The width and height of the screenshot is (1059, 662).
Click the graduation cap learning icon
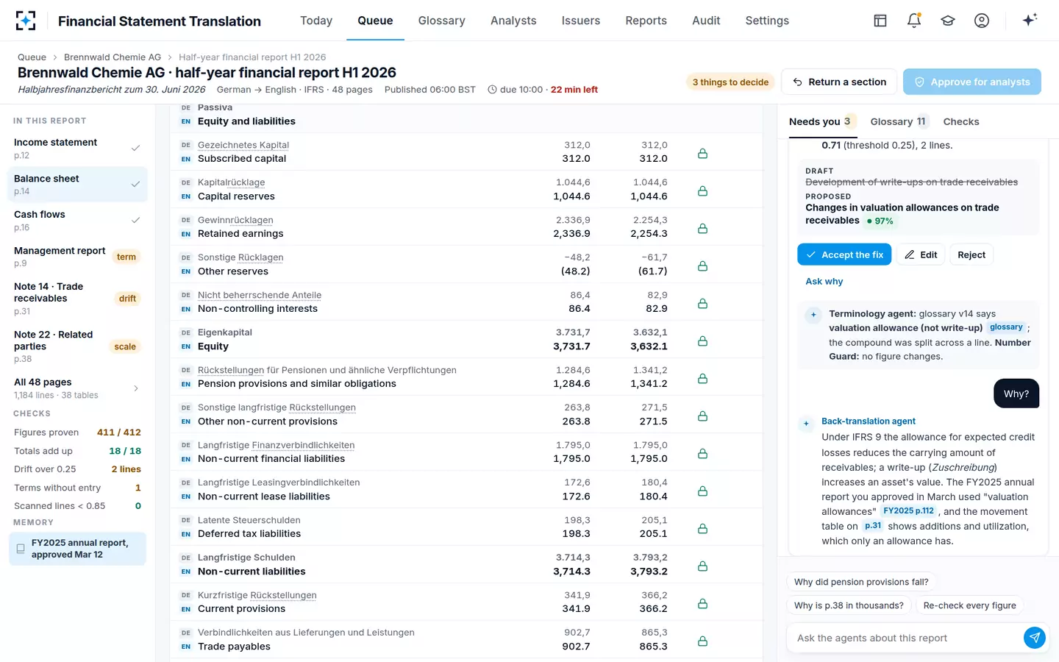[948, 21]
